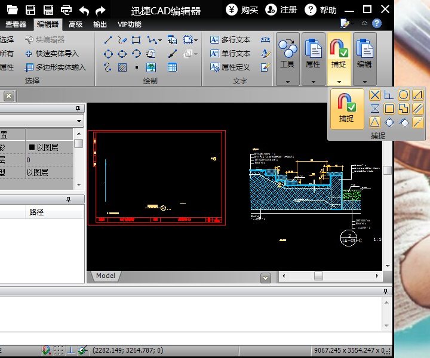Toggle the large 捕捉 snap button in popup

tap(346, 108)
